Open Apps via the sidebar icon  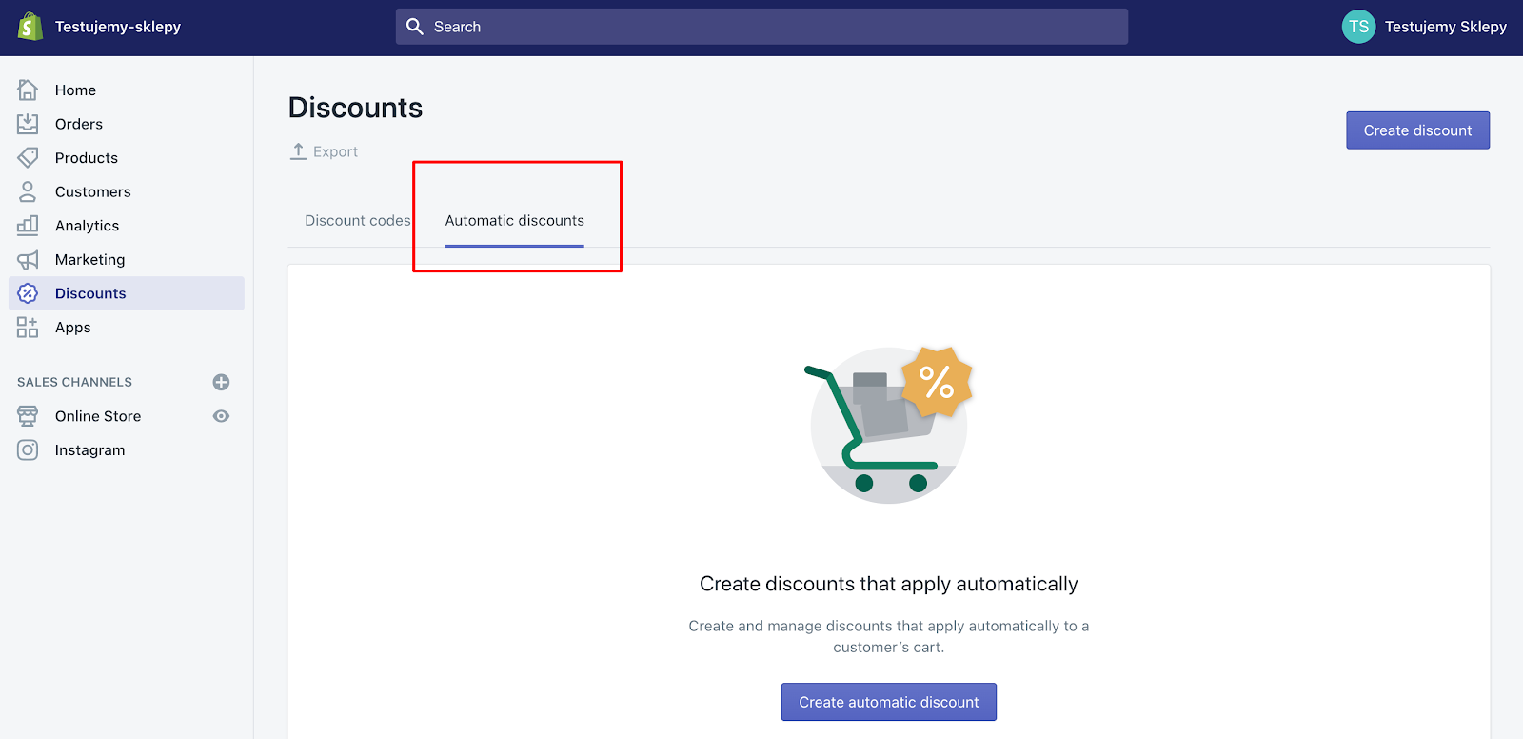[x=28, y=327]
